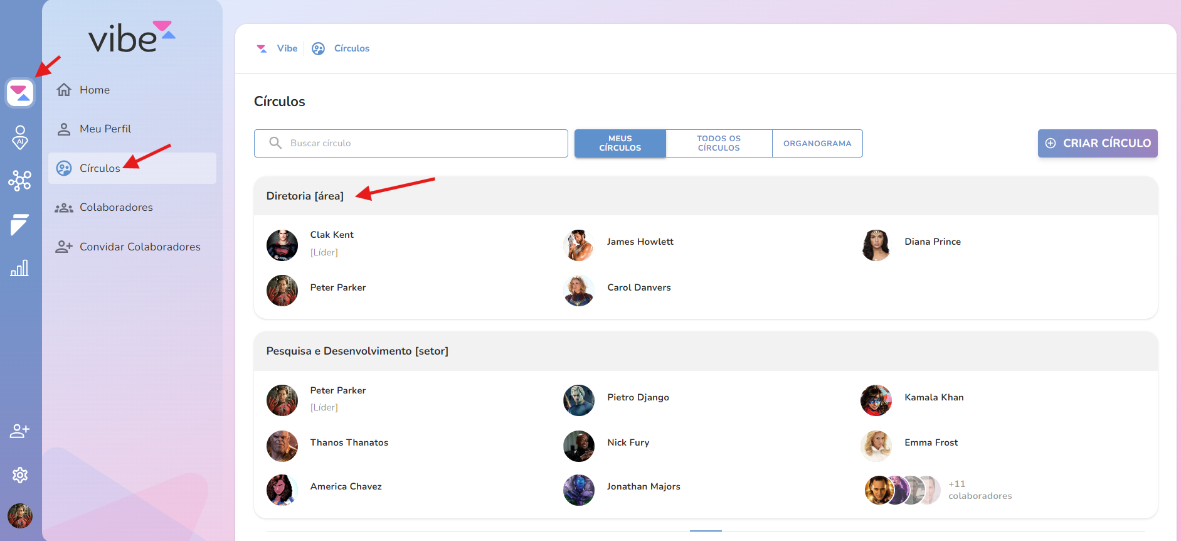Click Clak Kent's avatar

click(282, 245)
